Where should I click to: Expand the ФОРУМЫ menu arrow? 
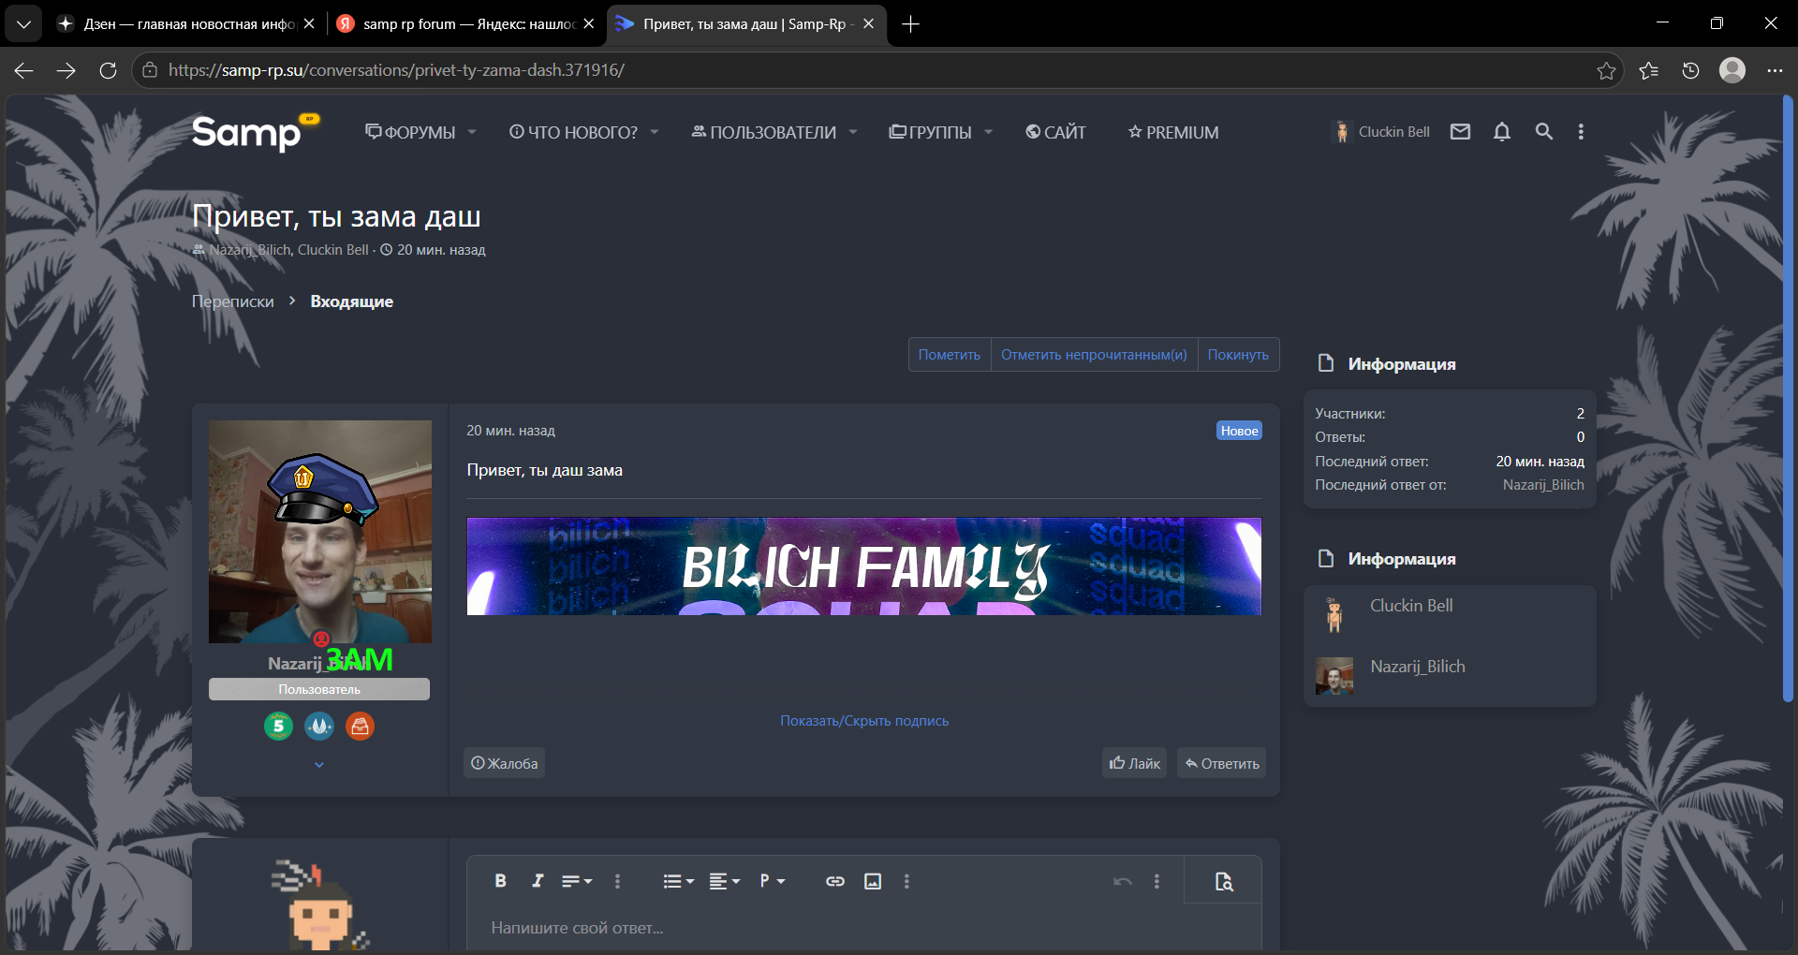472,132
